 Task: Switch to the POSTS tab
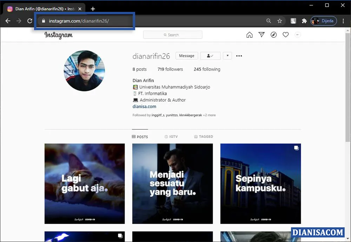pyautogui.click(x=140, y=137)
